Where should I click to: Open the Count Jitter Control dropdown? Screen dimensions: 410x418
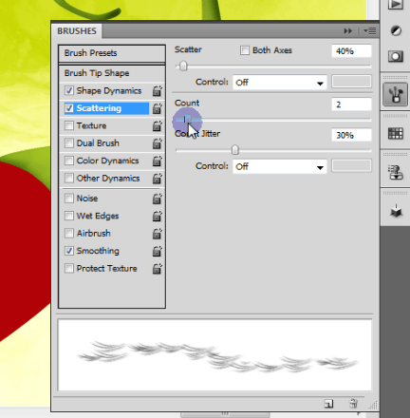click(x=280, y=166)
